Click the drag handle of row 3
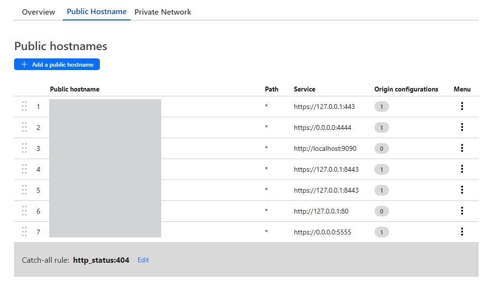Viewport: 485px width, 289px height. (x=24, y=148)
